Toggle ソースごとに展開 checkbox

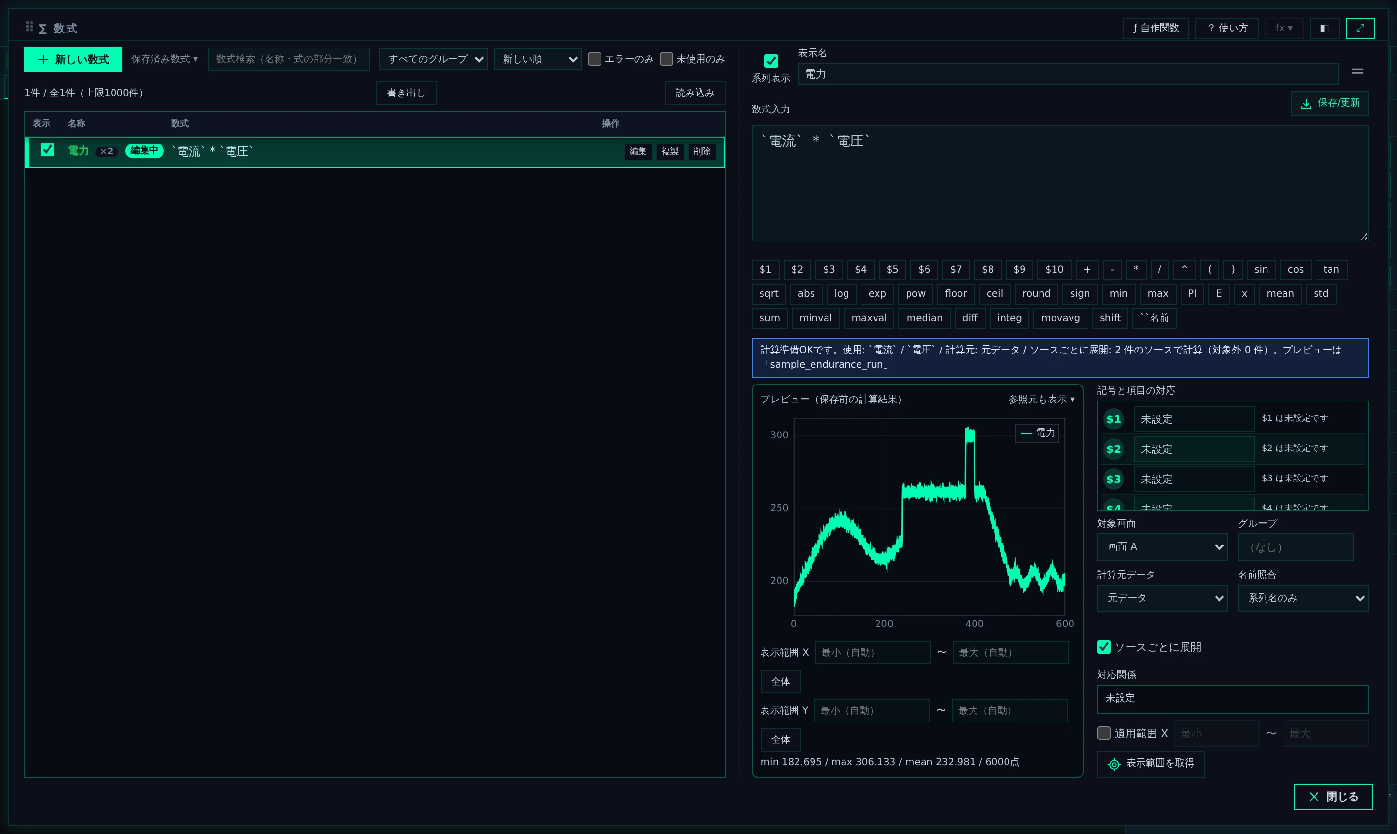[x=1104, y=647]
